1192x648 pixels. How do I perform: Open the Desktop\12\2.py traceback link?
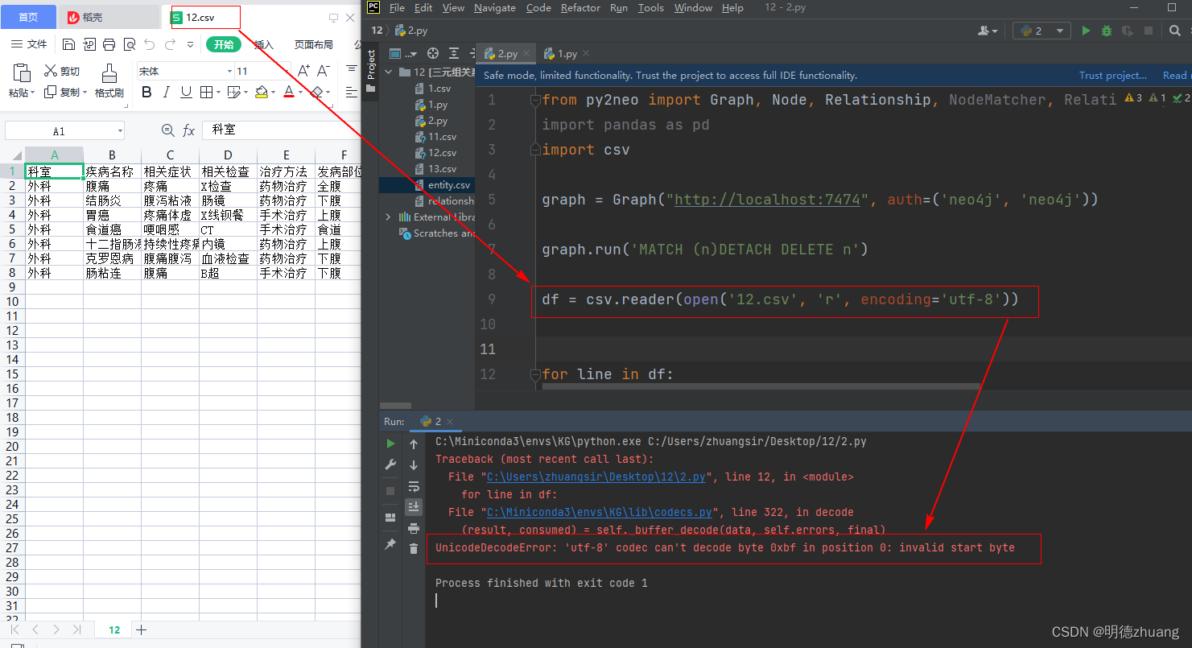point(596,477)
